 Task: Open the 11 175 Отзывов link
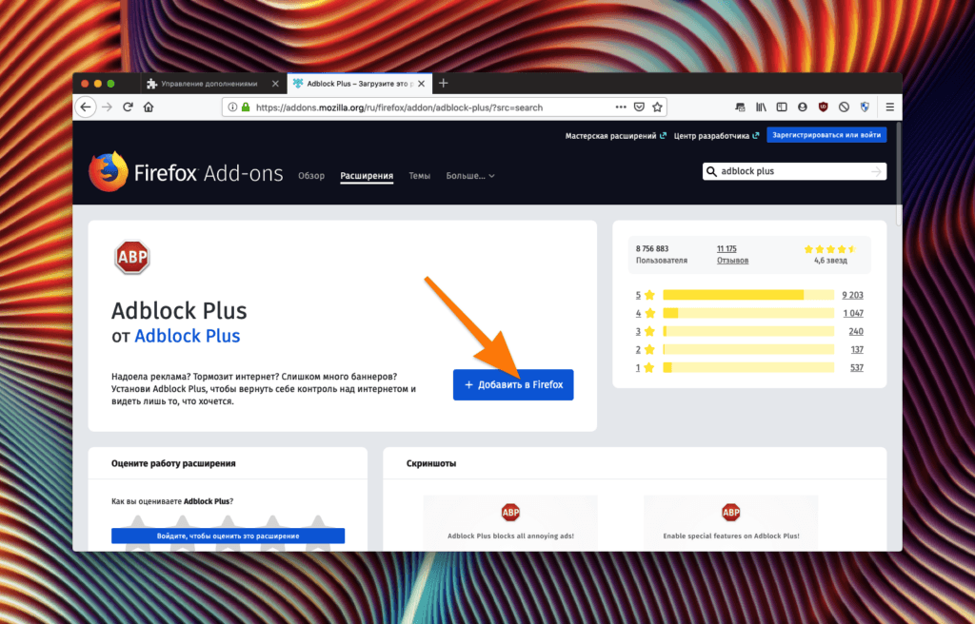tap(732, 254)
